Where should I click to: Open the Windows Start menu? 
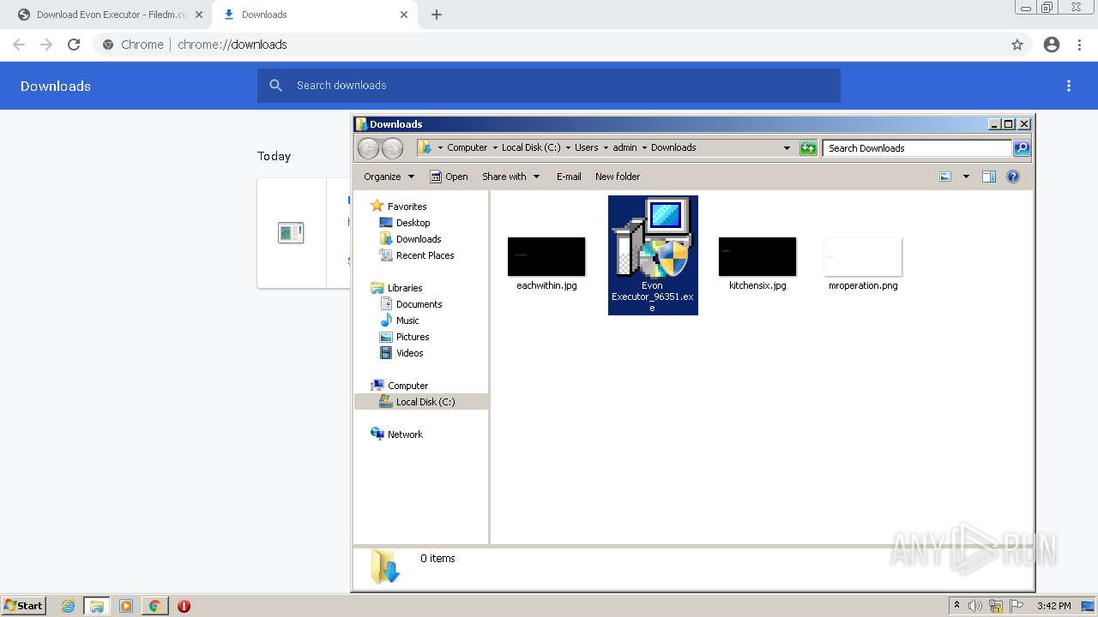[24, 606]
